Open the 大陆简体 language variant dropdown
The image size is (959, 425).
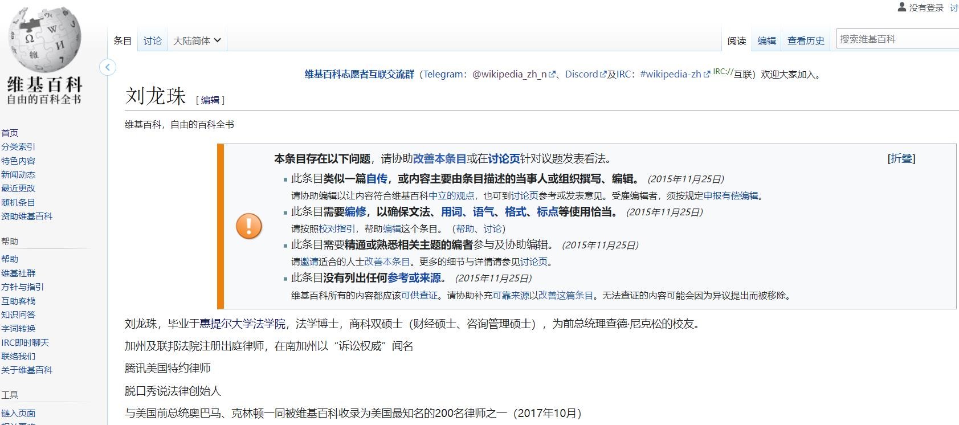pos(197,40)
